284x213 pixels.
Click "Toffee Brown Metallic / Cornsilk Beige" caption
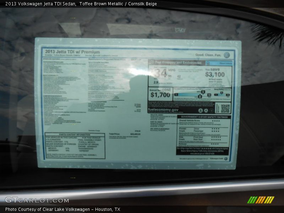click(118, 4)
